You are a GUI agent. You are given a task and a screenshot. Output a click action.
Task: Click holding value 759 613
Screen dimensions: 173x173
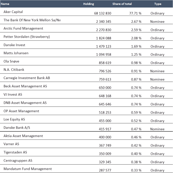coord(105,80)
